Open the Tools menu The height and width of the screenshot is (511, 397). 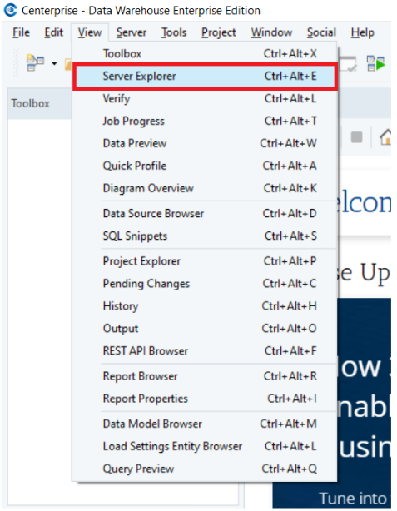pos(174,32)
